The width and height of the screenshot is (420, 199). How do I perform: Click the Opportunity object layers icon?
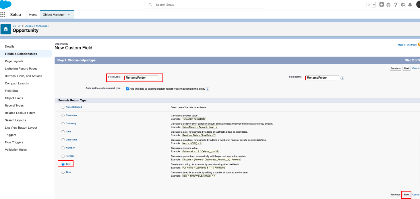pyautogui.click(x=6, y=29)
